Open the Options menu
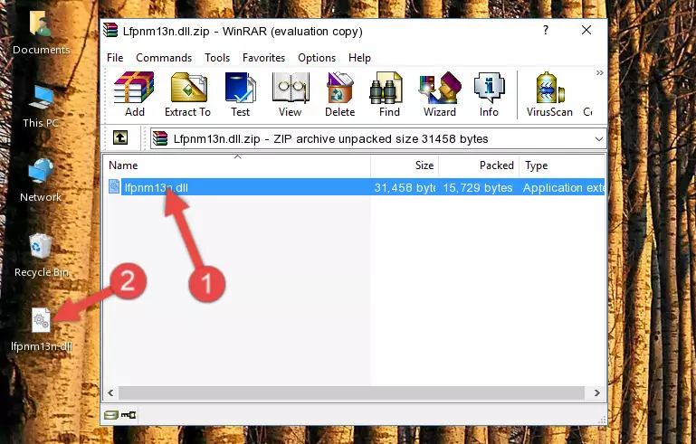 pos(317,58)
